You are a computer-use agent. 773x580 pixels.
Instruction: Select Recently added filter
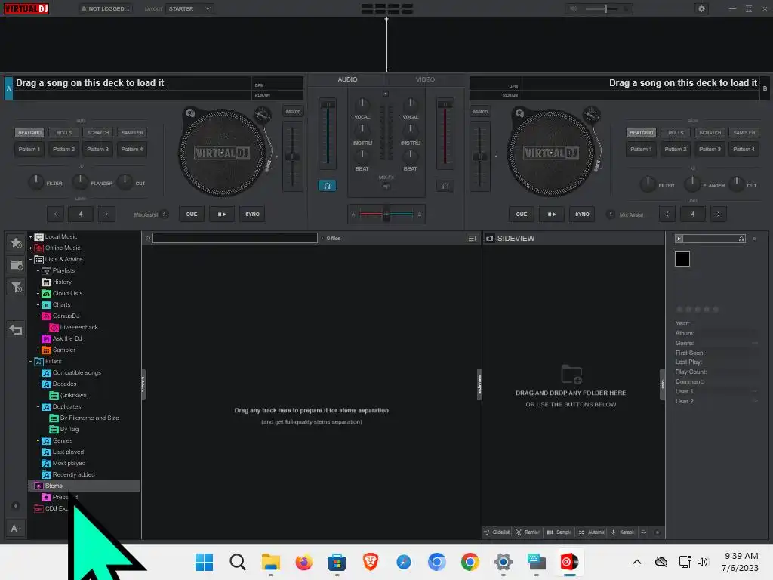73,474
